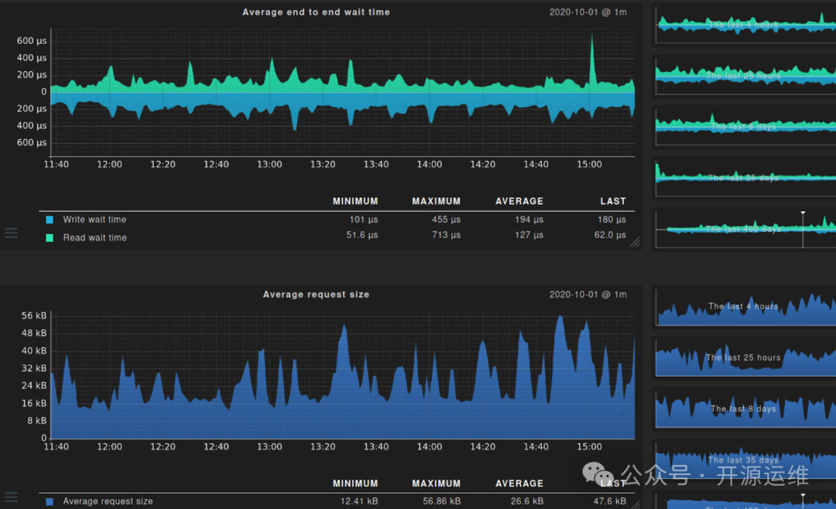This screenshot has height=509, width=836.
Task: Select wait time 'The last 400 days' thumbnail
Action: [x=745, y=229]
